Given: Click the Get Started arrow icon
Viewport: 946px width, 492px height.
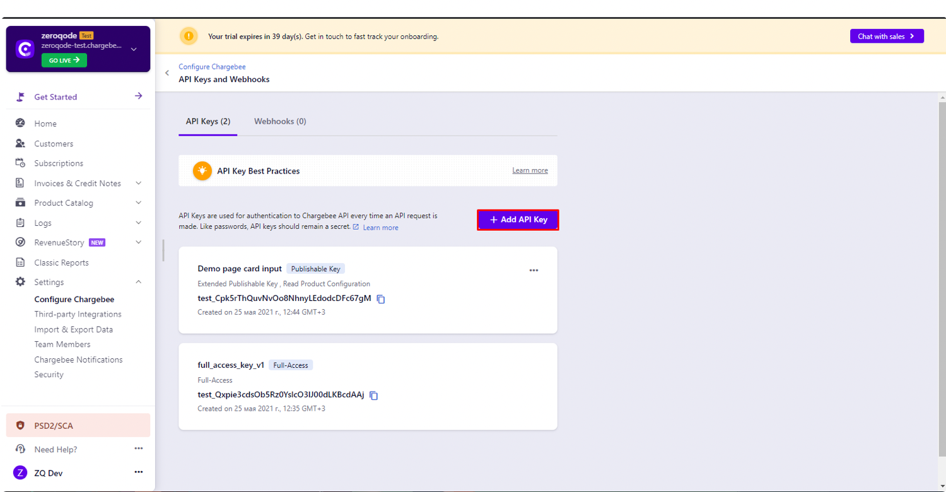Looking at the screenshot, I should (139, 97).
